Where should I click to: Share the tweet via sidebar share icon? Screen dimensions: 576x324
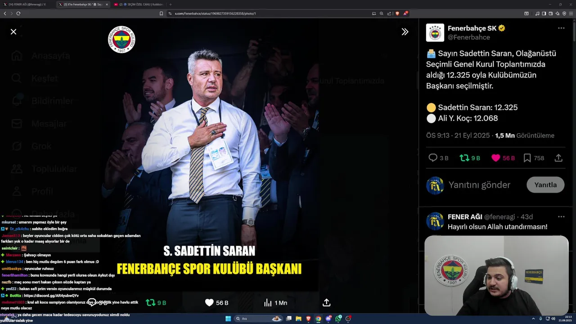[x=558, y=158]
